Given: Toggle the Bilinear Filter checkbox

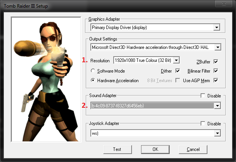Looking at the screenshot, I should [x=216, y=71].
